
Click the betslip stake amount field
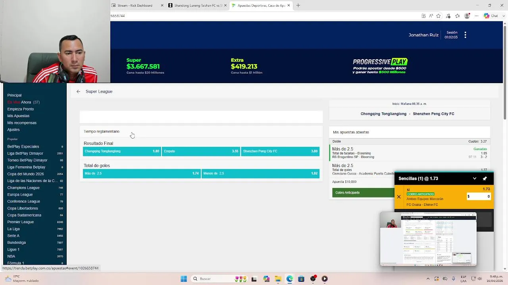tap(479, 196)
